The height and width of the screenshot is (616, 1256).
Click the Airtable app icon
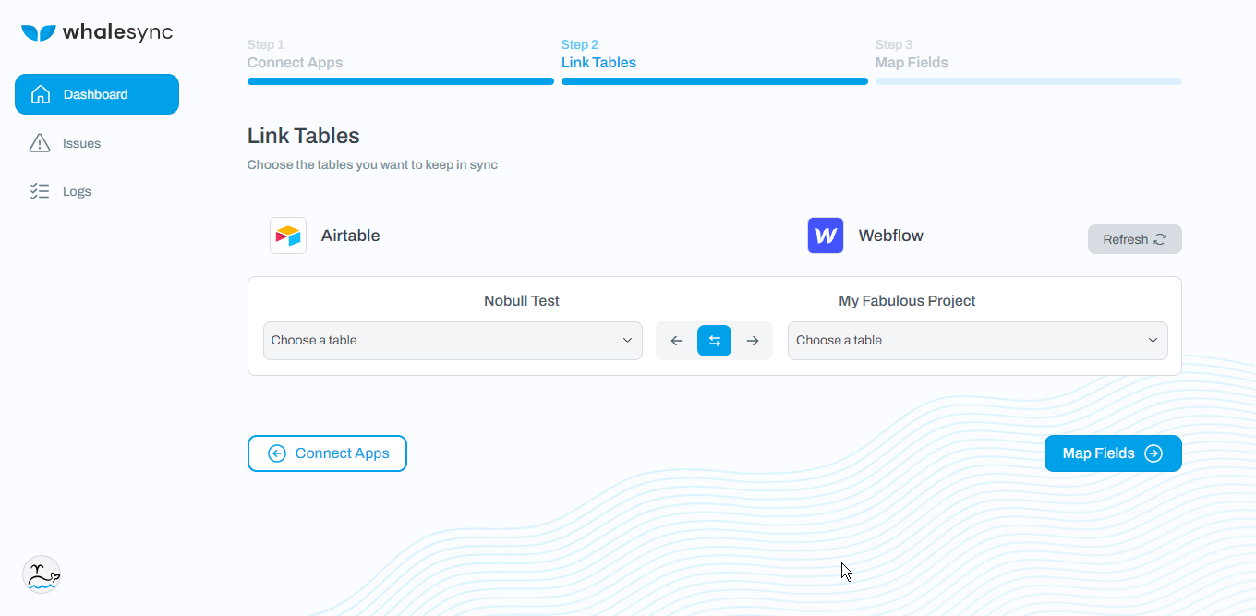point(288,236)
